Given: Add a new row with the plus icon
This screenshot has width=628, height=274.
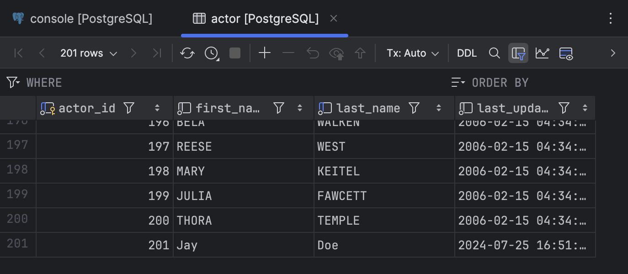Looking at the screenshot, I should (264, 53).
